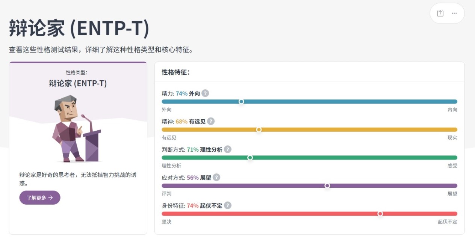This screenshot has height=238, width=475.
Task: Click the 评判 label under the purple bar
Action: pos(166,194)
